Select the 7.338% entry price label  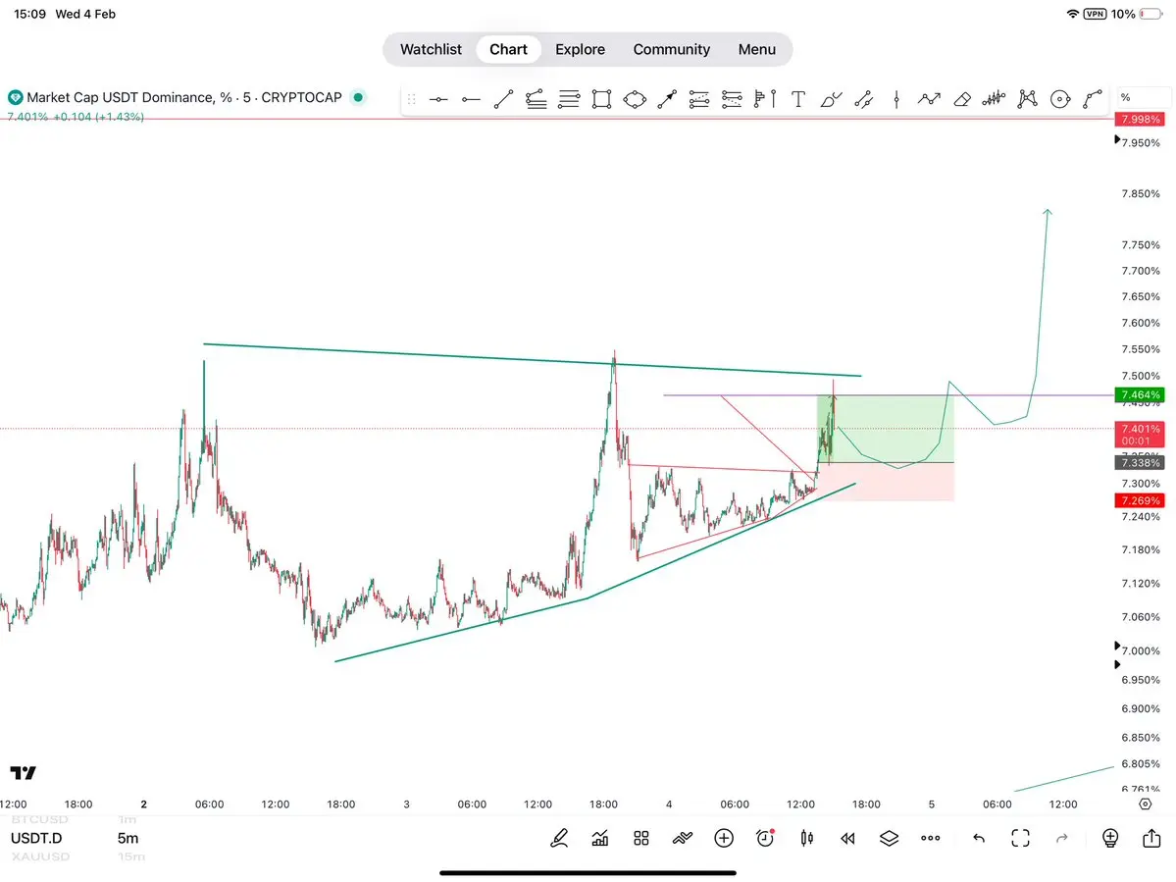coord(1140,463)
